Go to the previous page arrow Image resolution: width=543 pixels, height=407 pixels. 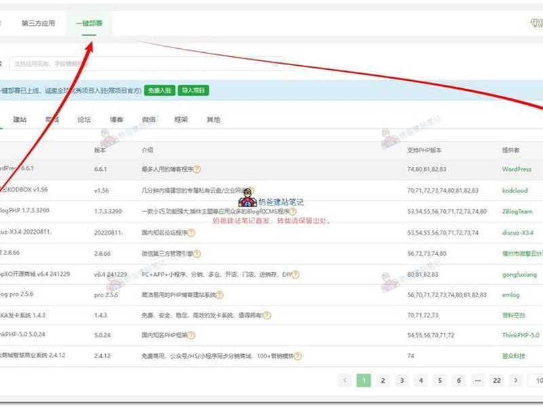345,381
